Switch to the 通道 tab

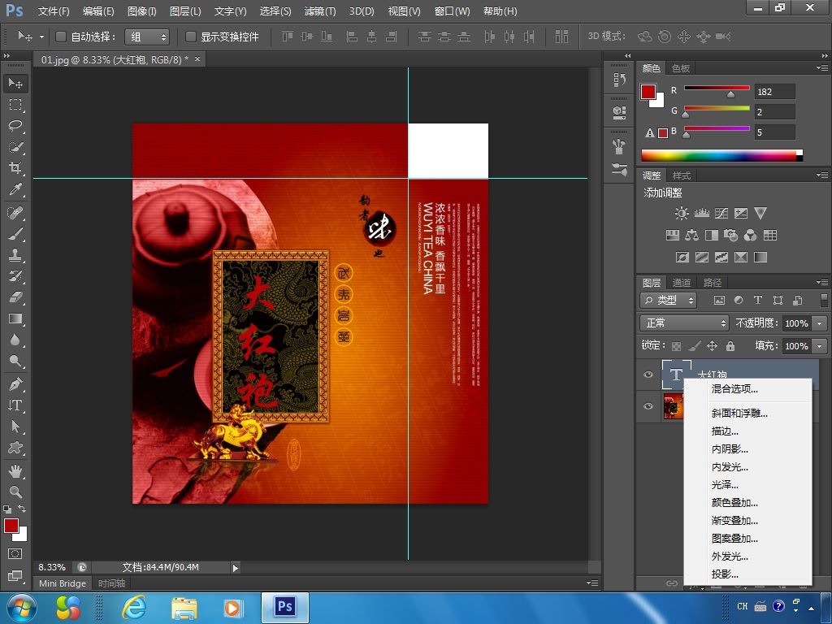pos(682,282)
